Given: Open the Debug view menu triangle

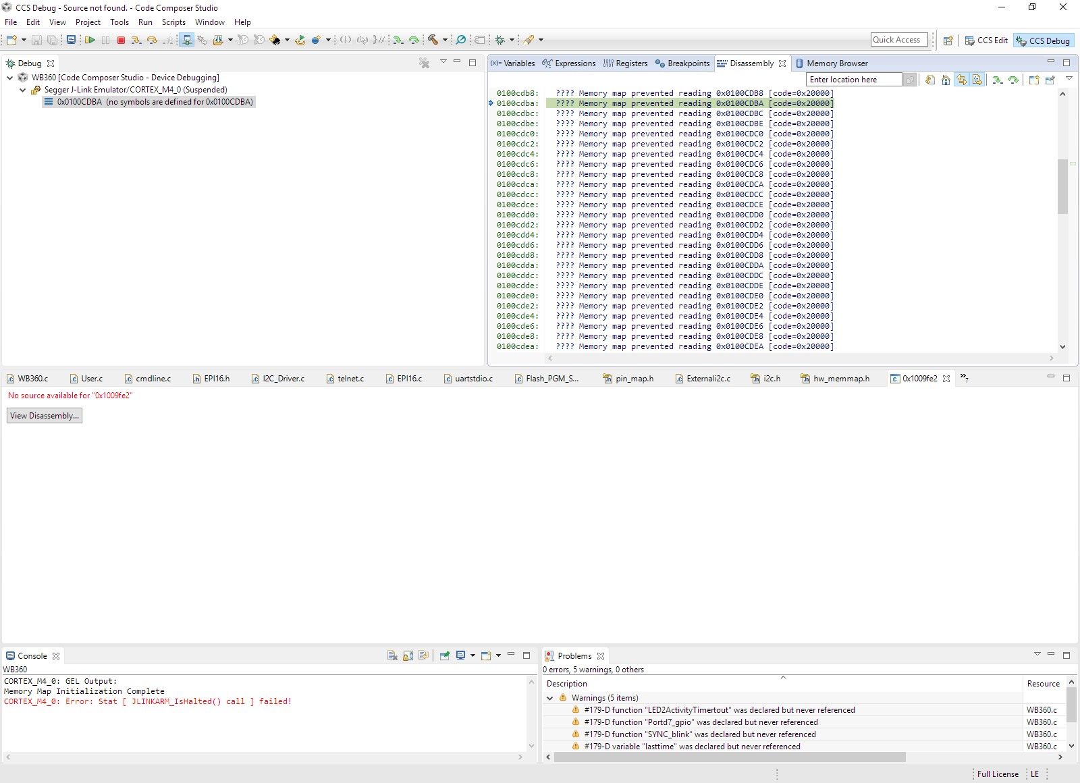Looking at the screenshot, I should tap(443, 62).
